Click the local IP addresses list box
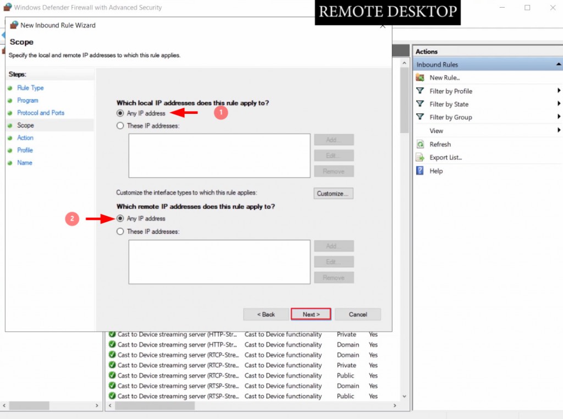563x419 pixels. pyautogui.click(x=219, y=156)
